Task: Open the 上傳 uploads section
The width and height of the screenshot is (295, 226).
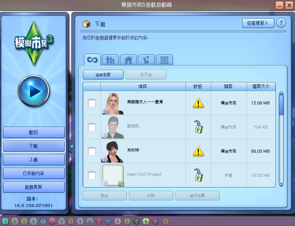Action: (33, 160)
